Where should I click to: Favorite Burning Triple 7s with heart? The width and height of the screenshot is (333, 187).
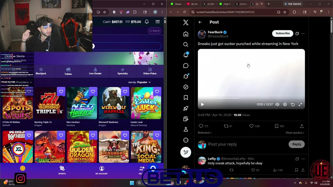[x=61, y=91]
